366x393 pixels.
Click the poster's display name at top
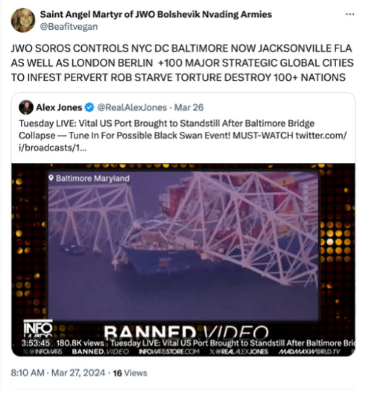(x=156, y=14)
